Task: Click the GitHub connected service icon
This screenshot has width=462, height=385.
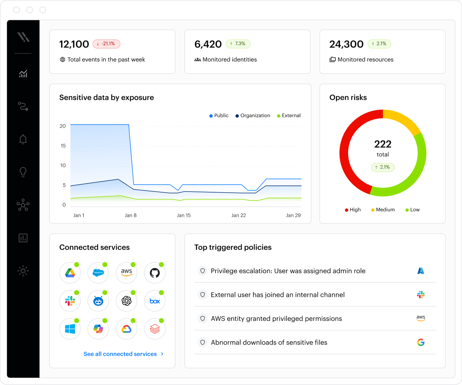Action: pos(154,273)
